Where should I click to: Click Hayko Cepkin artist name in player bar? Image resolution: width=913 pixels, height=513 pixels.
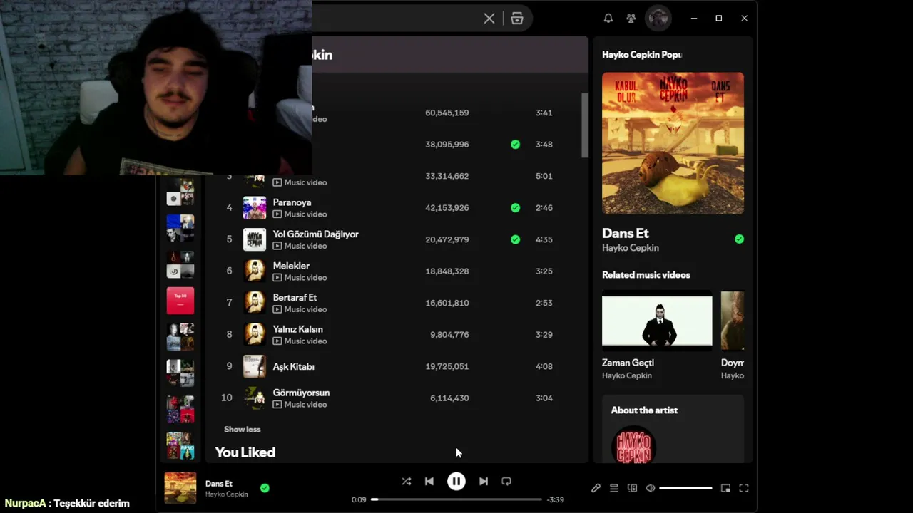coord(227,494)
